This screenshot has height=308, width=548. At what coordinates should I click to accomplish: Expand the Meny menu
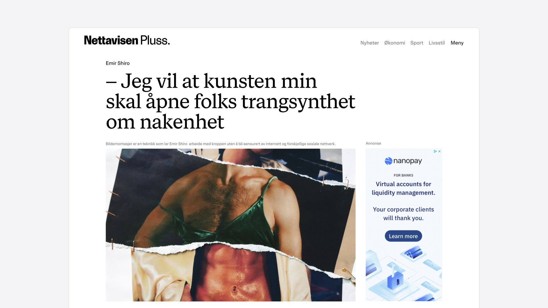[x=457, y=43]
